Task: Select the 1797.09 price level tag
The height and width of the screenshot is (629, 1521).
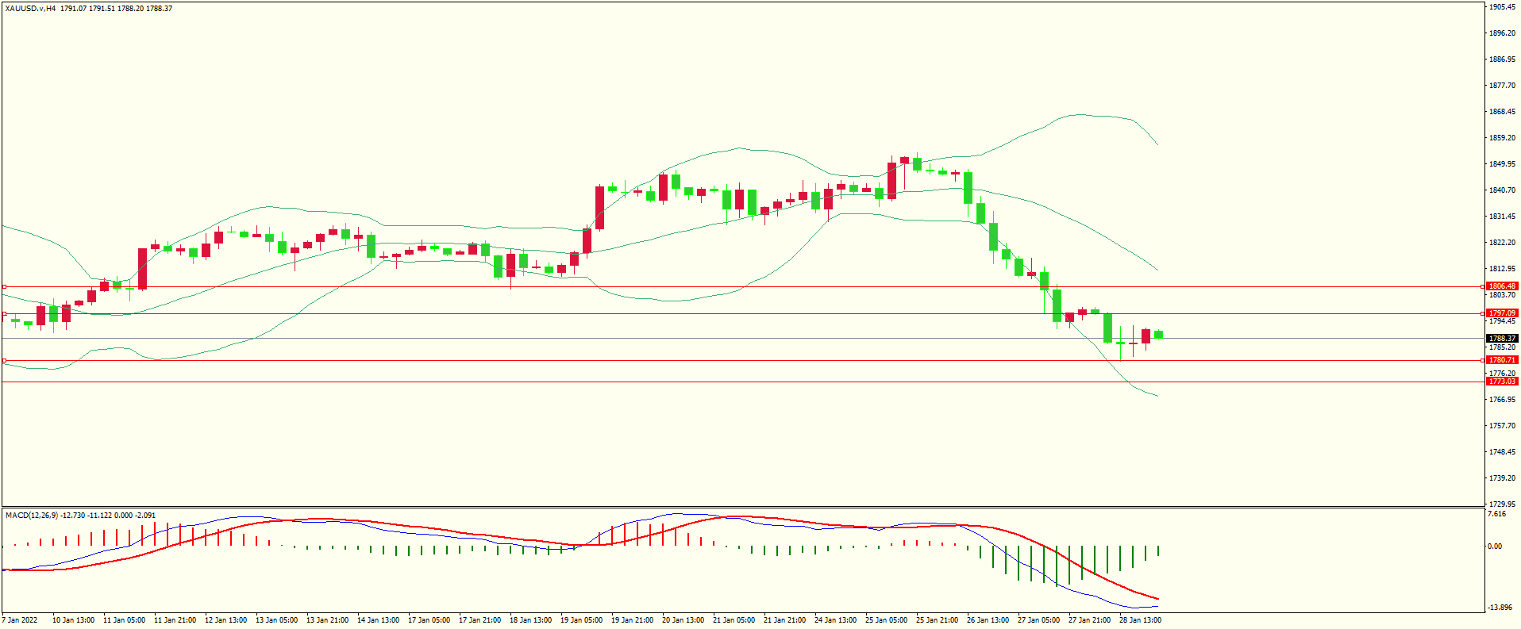Action: point(1502,313)
